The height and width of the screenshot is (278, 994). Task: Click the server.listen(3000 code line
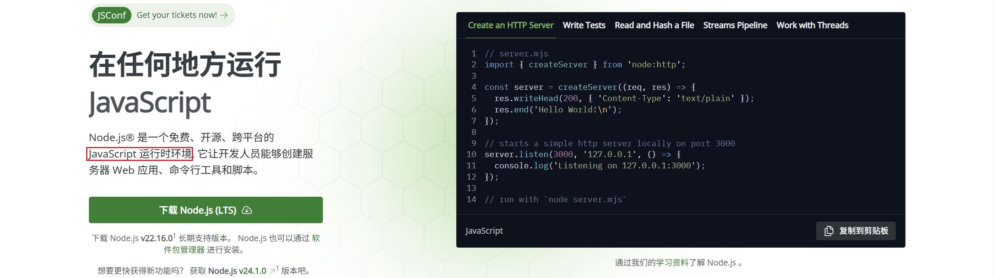583,154
